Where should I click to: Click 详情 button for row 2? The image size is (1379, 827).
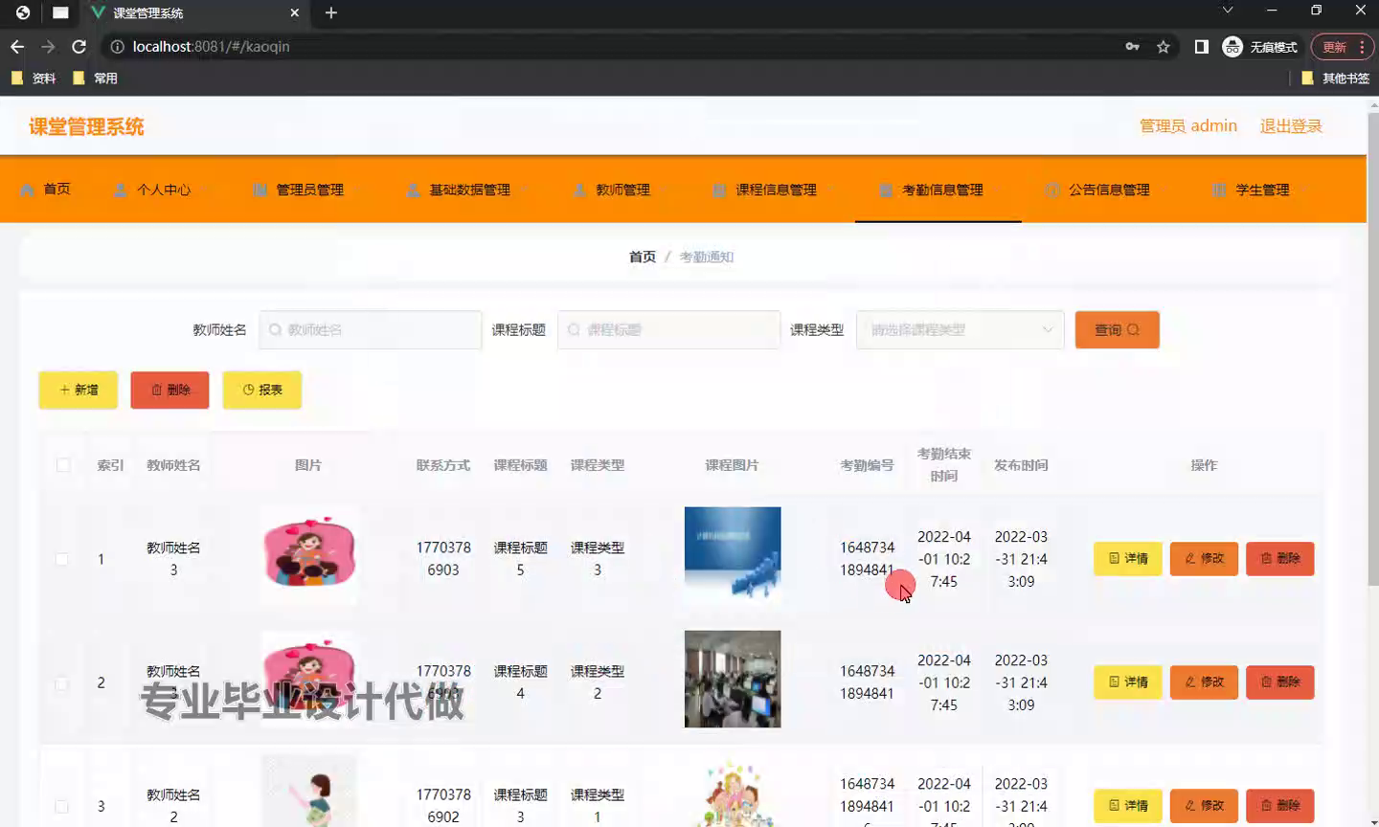pyautogui.click(x=1128, y=682)
